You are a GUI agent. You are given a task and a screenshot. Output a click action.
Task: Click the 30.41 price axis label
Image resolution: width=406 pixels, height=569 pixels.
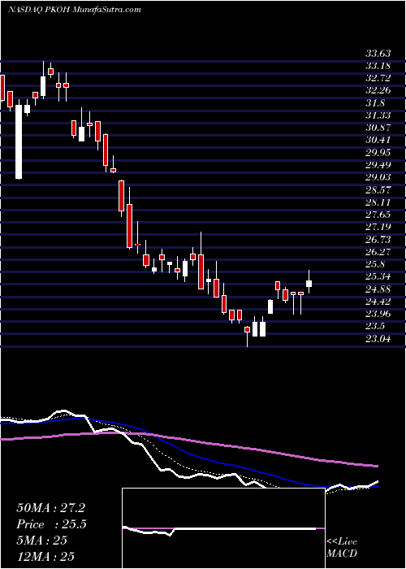pyautogui.click(x=378, y=140)
